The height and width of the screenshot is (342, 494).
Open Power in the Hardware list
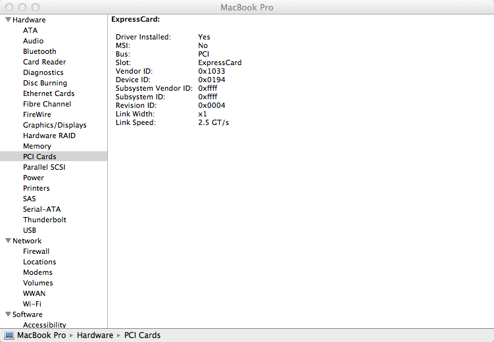(x=34, y=178)
